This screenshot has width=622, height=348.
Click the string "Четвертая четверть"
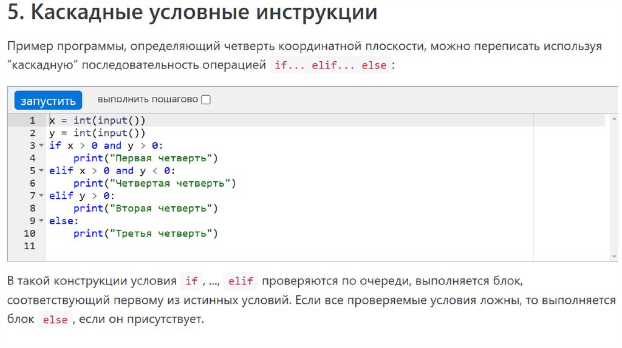(170, 183)
